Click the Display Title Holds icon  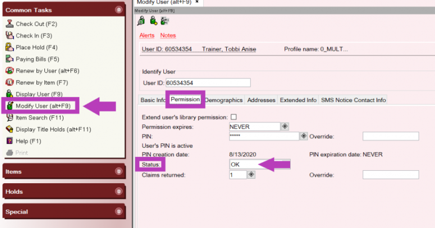point(10,129)
